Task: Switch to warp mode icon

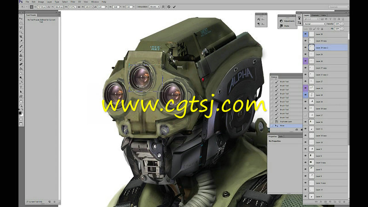Action: pos(163,7)
